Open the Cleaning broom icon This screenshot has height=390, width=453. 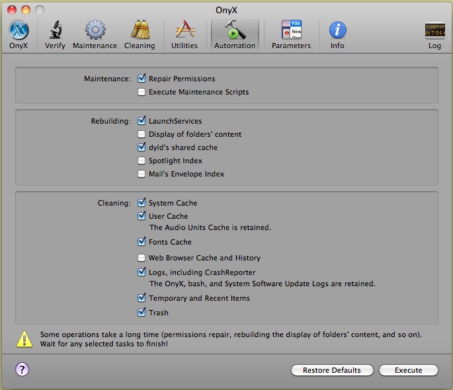pyautogui.click(x=140, y=30)
